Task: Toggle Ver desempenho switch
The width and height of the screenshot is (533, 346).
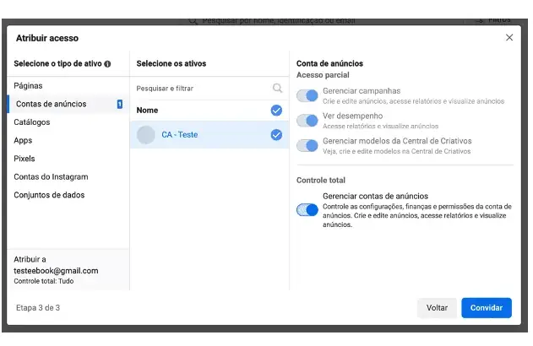Action: (x=307, y=121)
